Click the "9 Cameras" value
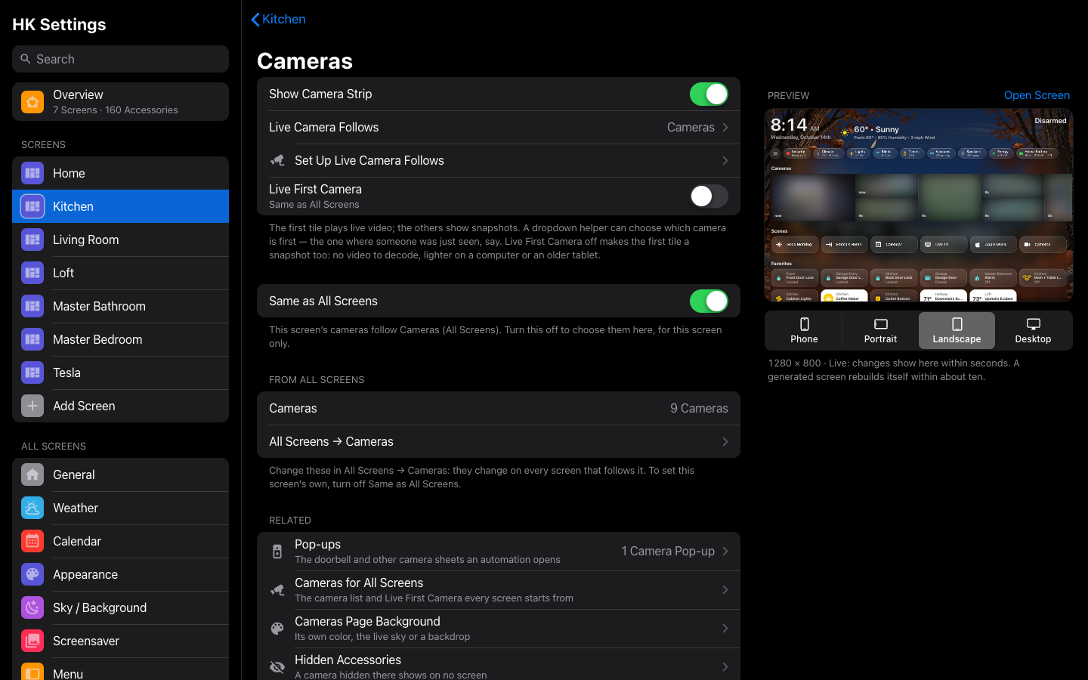 (x=699, y=409)
